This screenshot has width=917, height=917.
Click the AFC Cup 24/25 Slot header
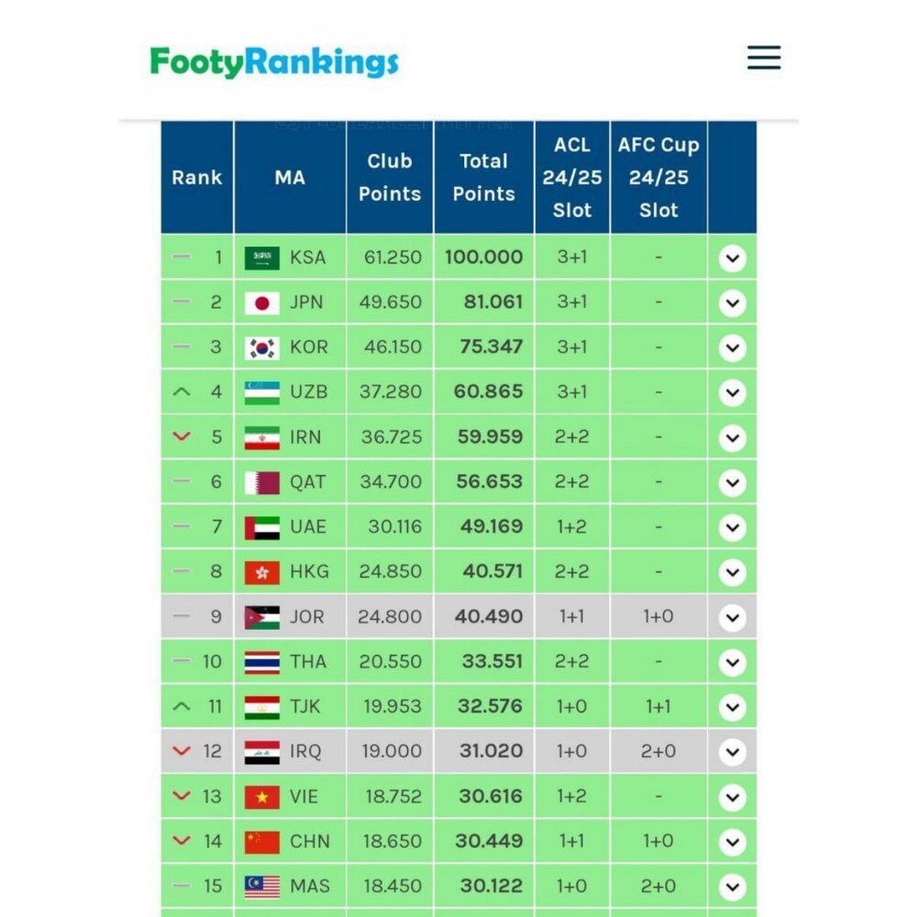point(658,177)
